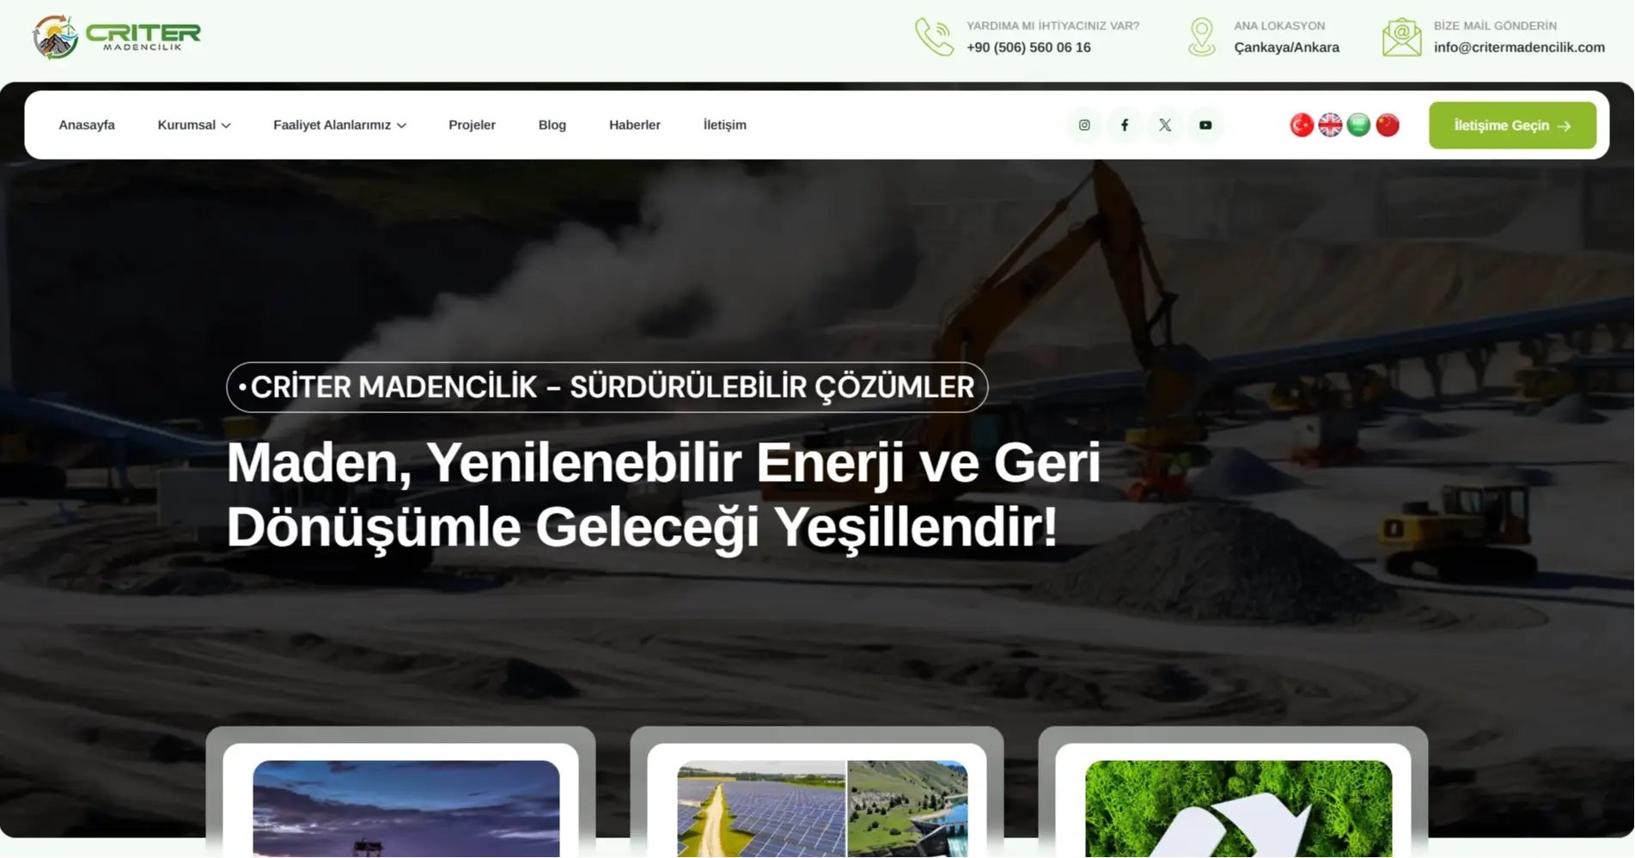Open the green recycling symbol thumbnail card
This screenshot has width=1635, height=858.
[1238, 808]
